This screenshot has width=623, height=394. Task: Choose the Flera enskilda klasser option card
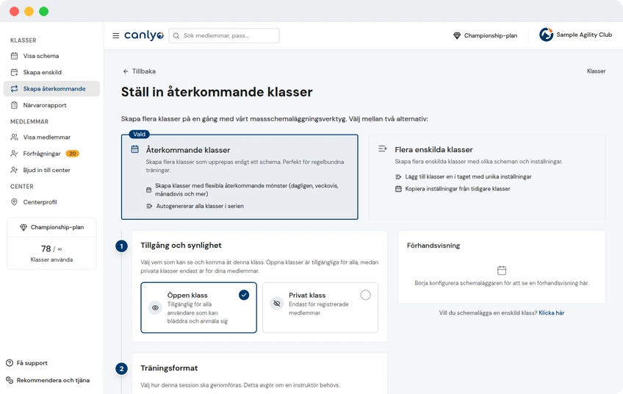[x=487, y=177]
